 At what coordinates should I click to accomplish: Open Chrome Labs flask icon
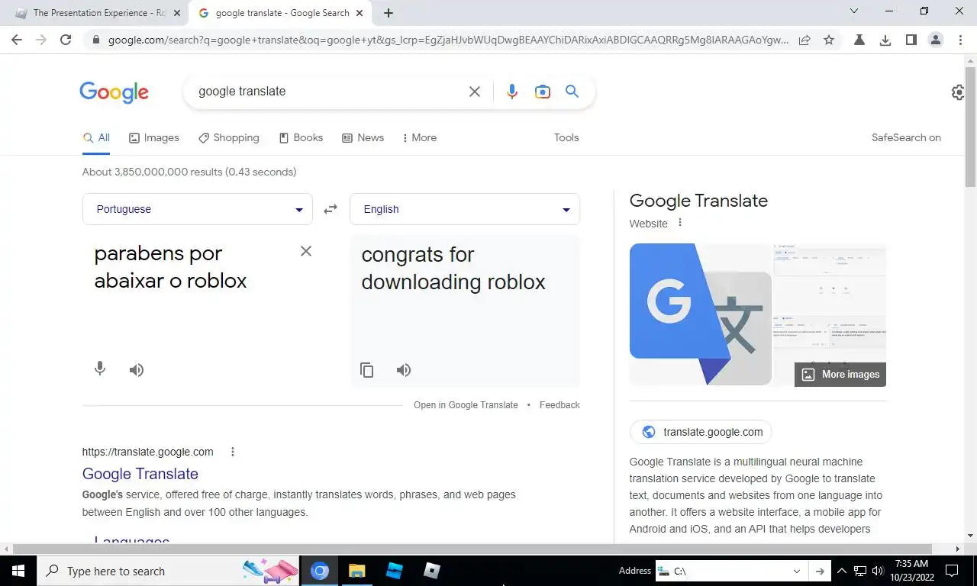859,40
